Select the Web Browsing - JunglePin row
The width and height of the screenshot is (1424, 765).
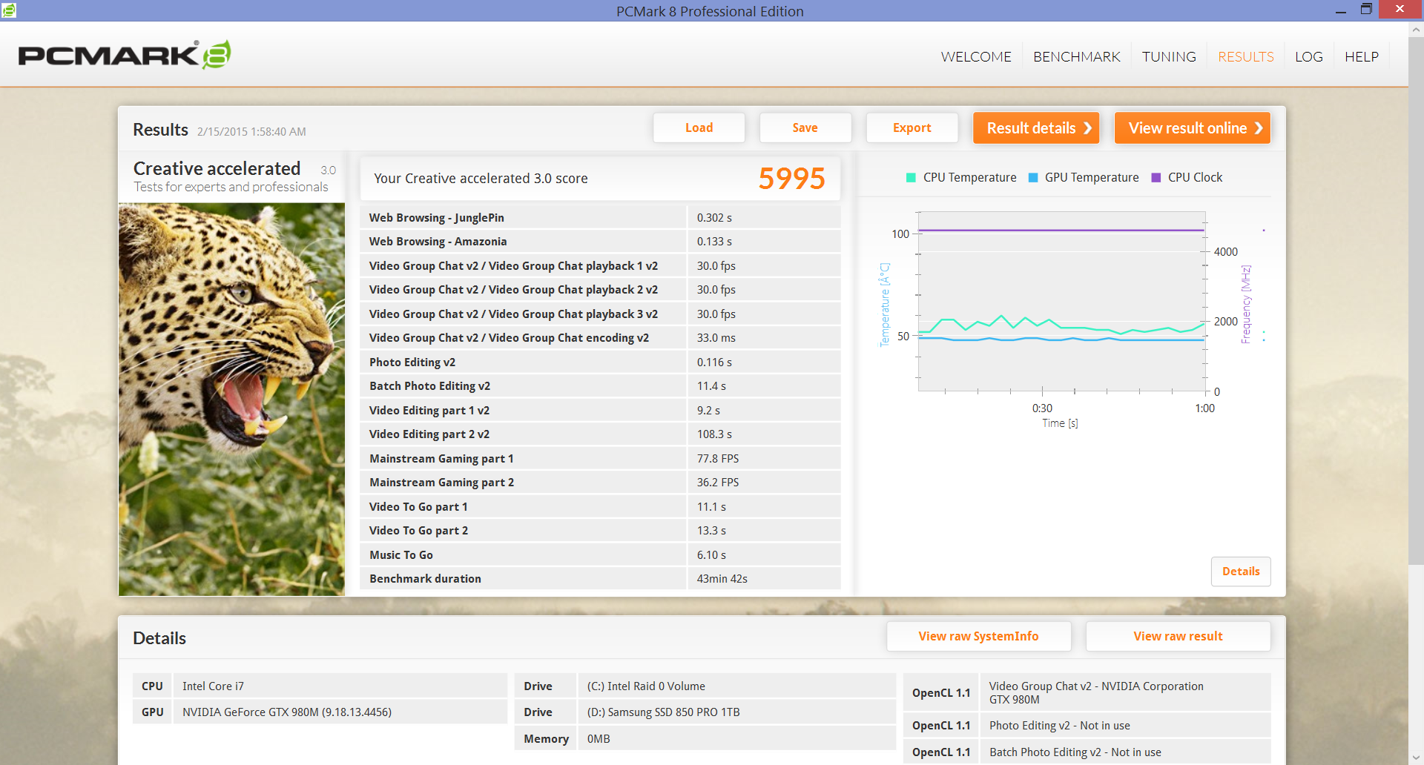pyautogui.click(x=600, y=217)
